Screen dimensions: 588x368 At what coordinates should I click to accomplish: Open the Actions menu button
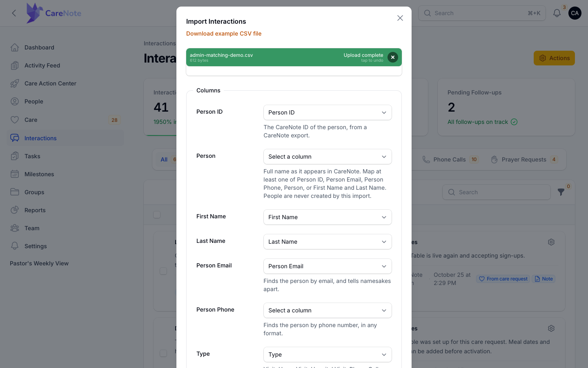[x=554, y=58]
